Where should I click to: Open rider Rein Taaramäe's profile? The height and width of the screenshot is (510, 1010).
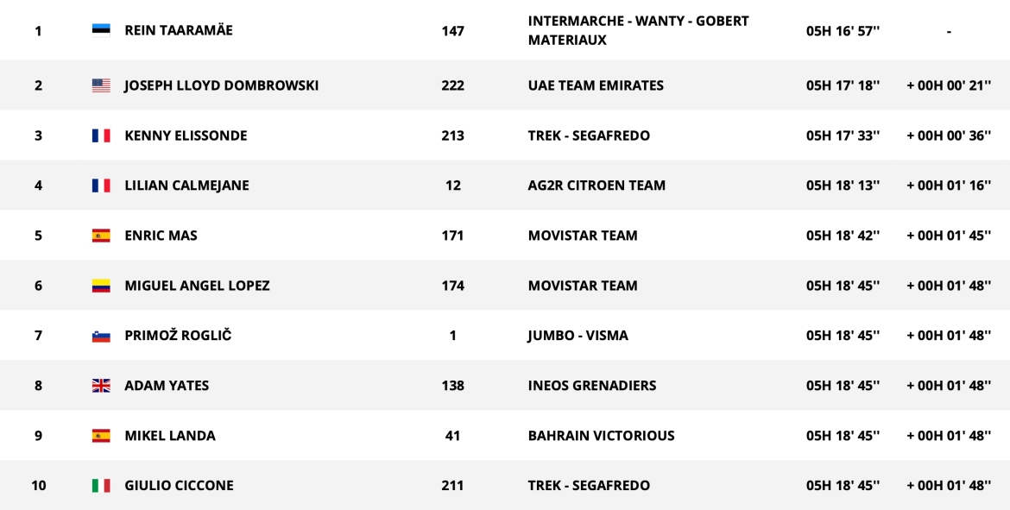[x=179, y=30]
